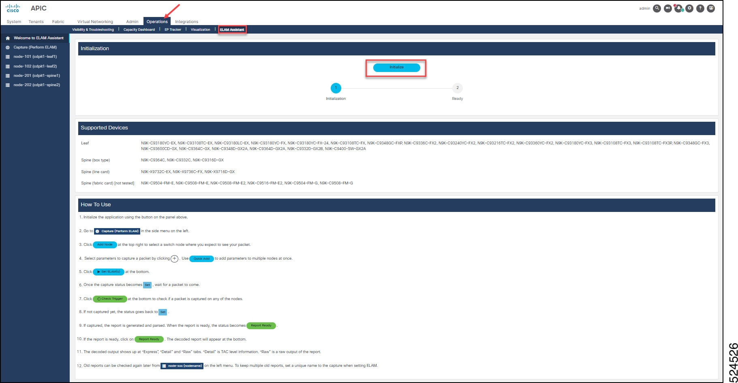The image size is (738, 383).
Task: Open the manual/bookmark icon top right
Action: [710, 8]
